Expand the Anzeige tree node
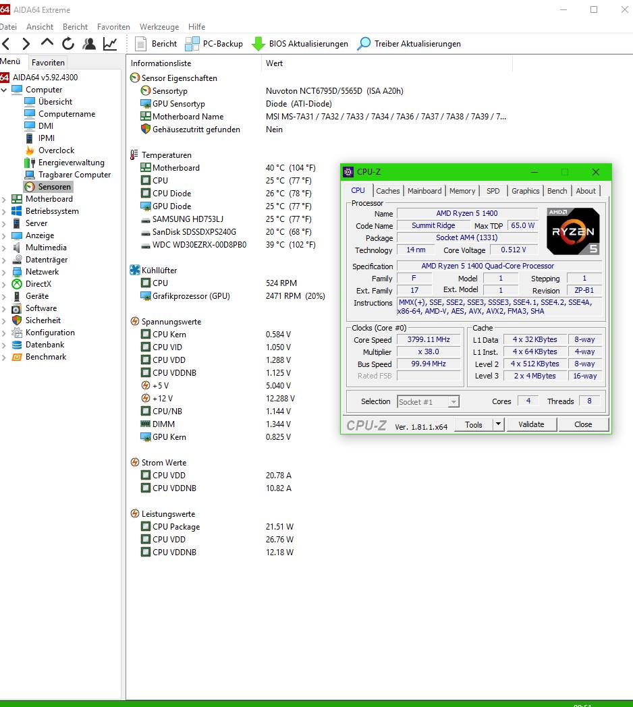633x707 pixels. coord(4,236)
